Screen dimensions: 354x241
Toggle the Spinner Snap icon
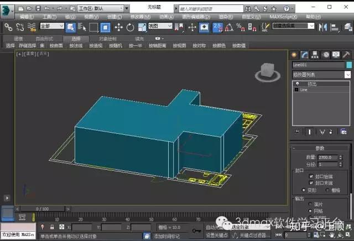pos(252,27)
